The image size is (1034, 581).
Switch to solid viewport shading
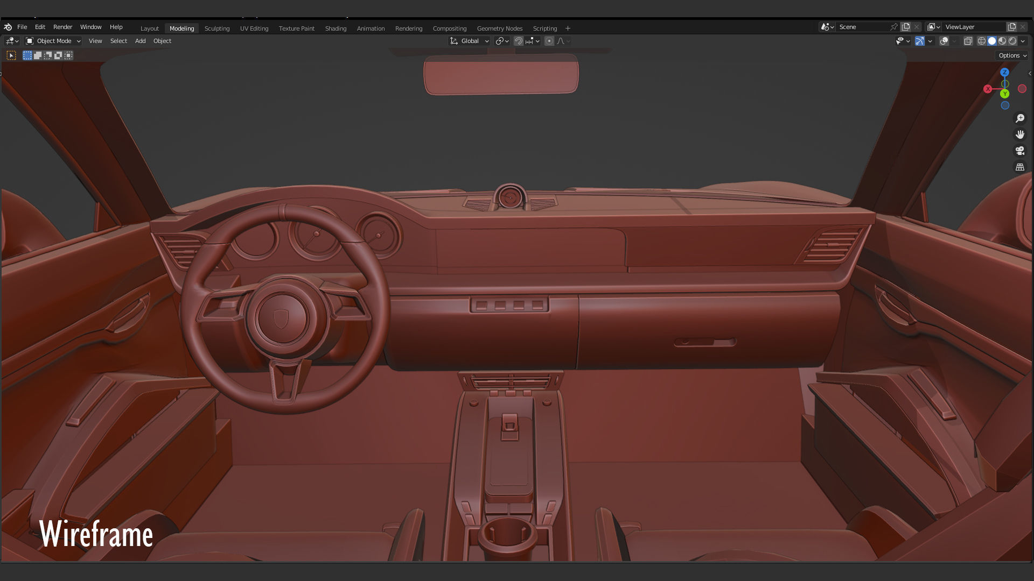pos(992,41)
